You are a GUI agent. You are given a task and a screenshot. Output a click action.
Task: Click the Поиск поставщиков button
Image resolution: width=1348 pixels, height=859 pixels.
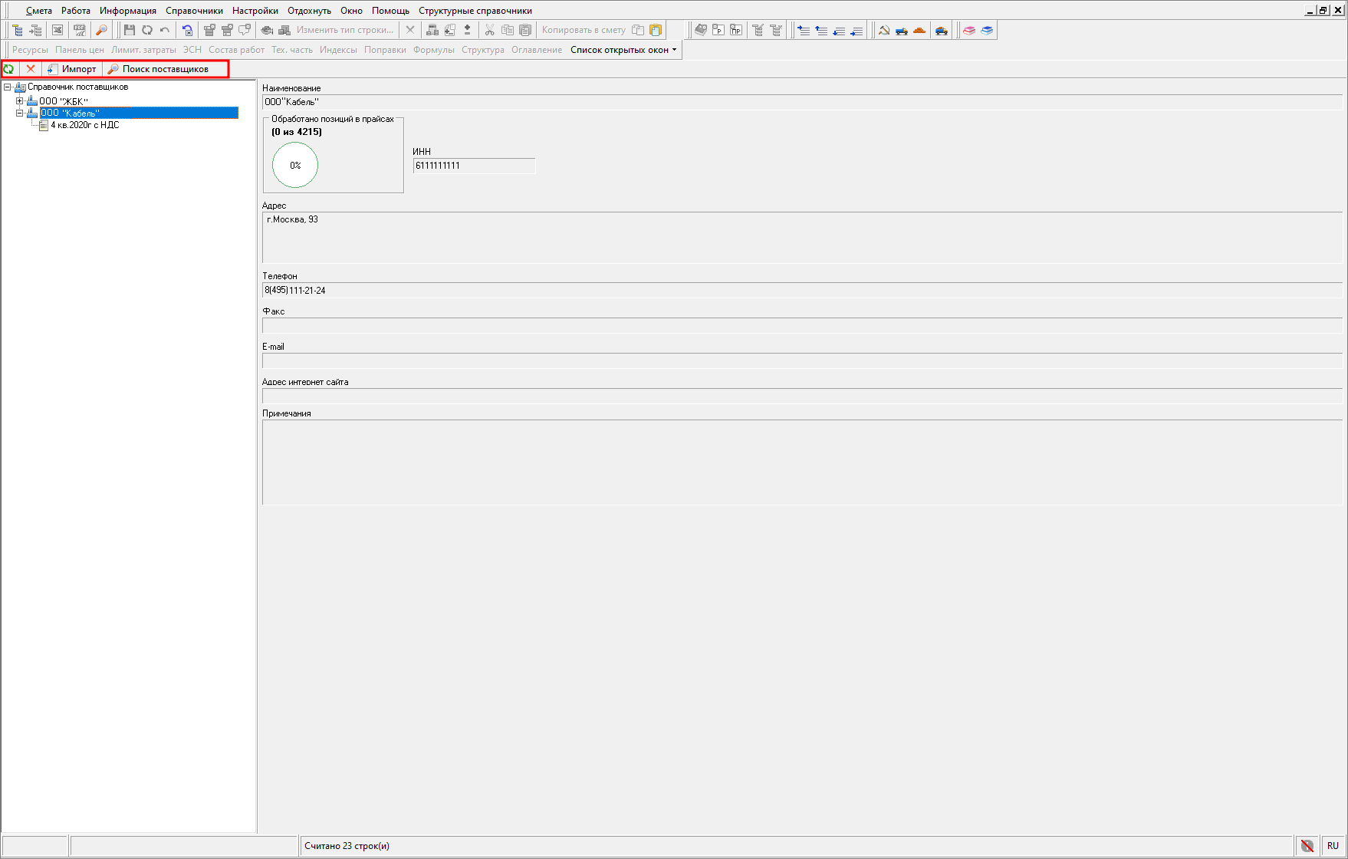pos(158,69)
